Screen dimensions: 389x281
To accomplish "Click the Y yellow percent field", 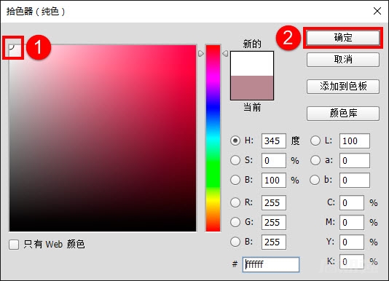I will point(352,242).
